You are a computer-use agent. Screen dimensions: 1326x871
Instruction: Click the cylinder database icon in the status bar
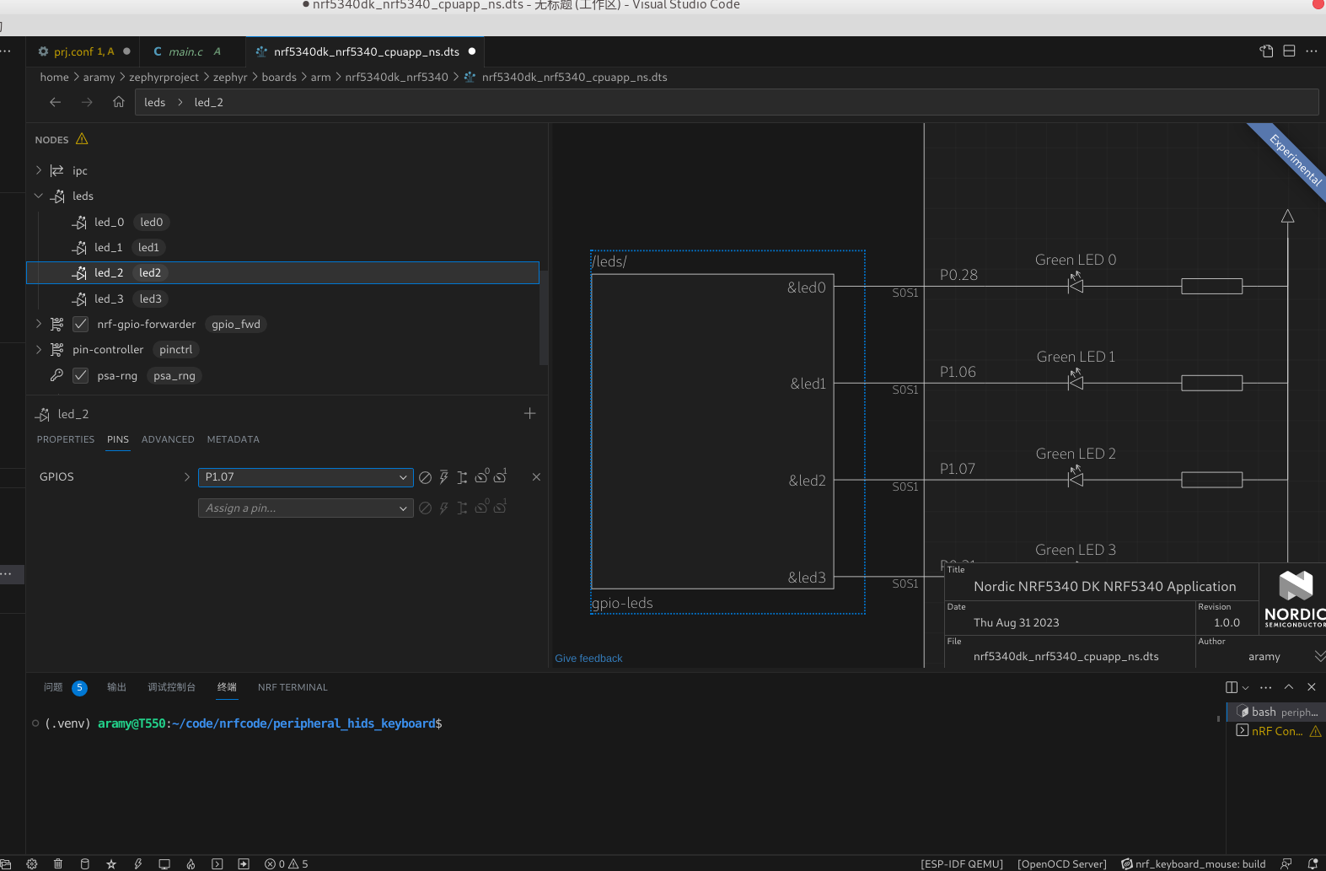coord(84,863)
